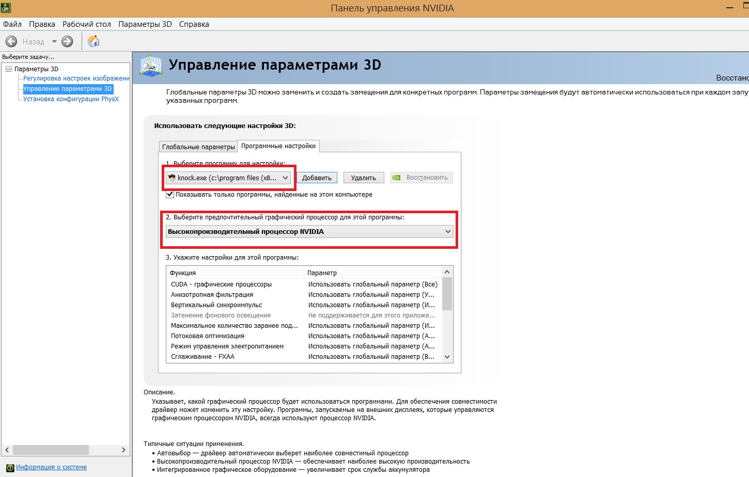The height and width of the screenshot is (477, 749).
Task: Open the Back history dropdown arrow
Action: coord(54,41)
